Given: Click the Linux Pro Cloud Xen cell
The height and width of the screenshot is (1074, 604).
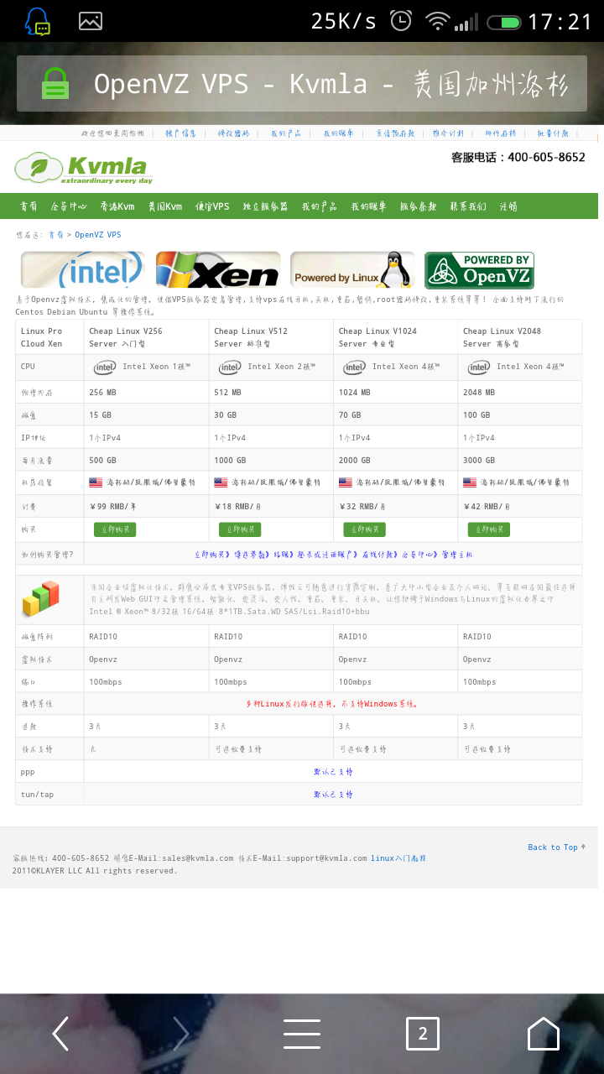Looking at the screenshot, I should click(49, 337).
